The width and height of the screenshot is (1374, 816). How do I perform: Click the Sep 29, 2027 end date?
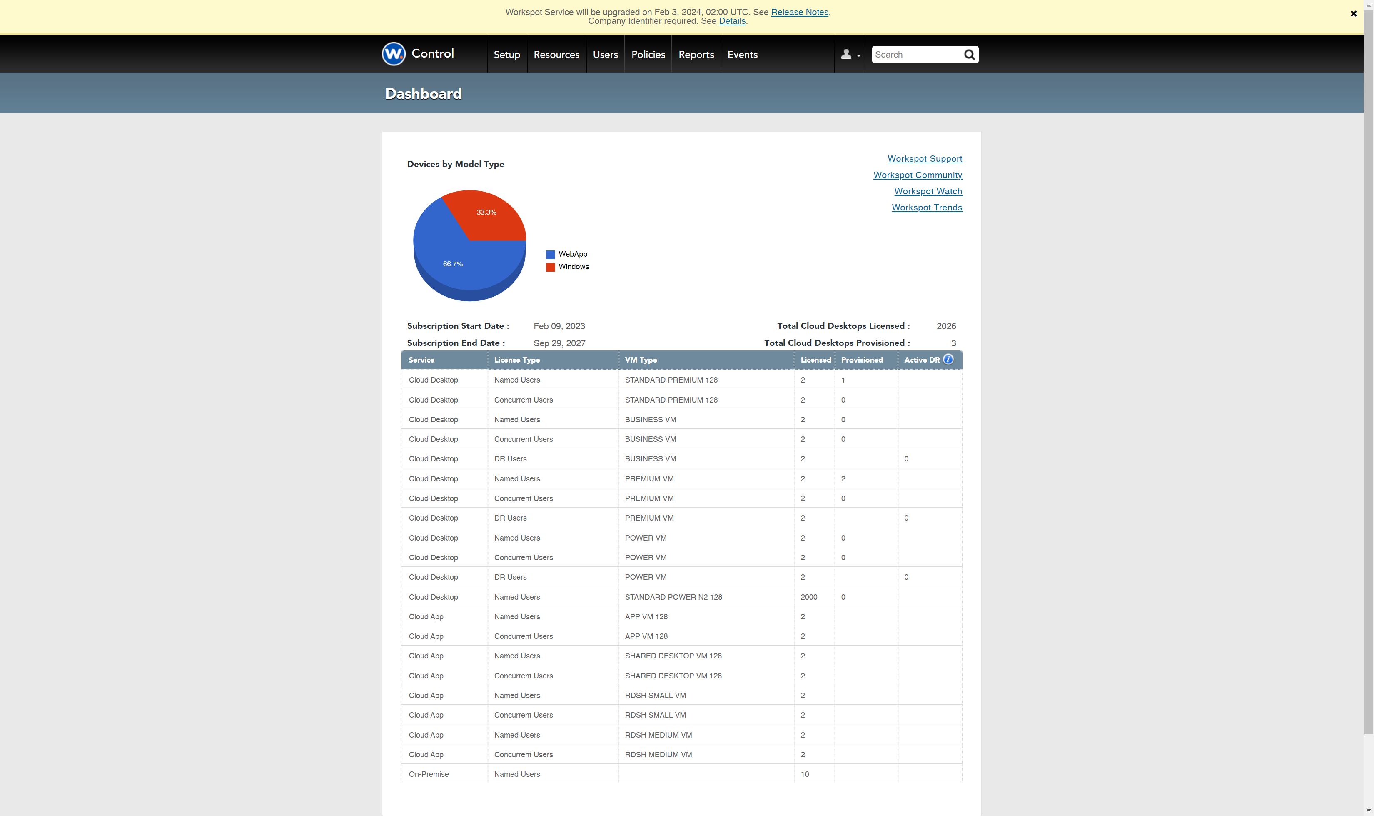tap(559, 343)
